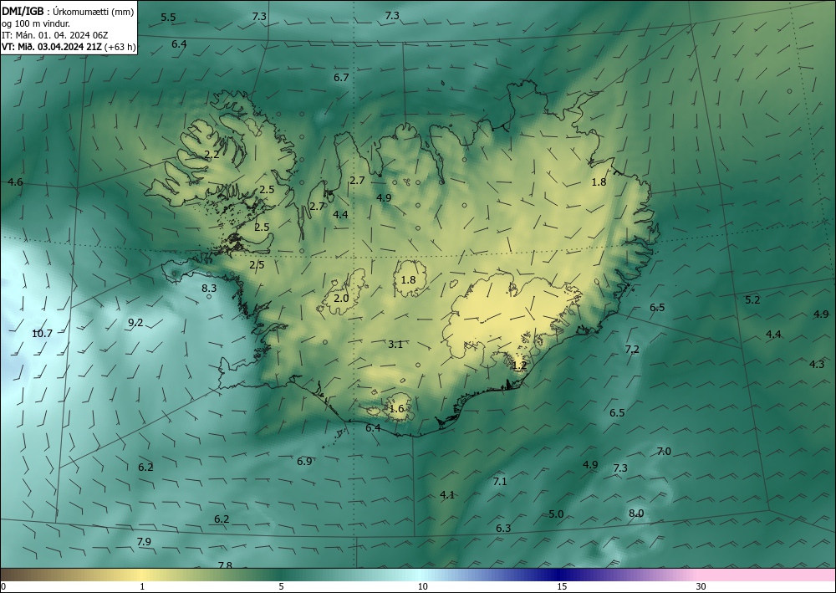Image resolution: width=836 pixels, height=593 pixels.
Task: Click the map value "6.9"
Action: point(304,462)
